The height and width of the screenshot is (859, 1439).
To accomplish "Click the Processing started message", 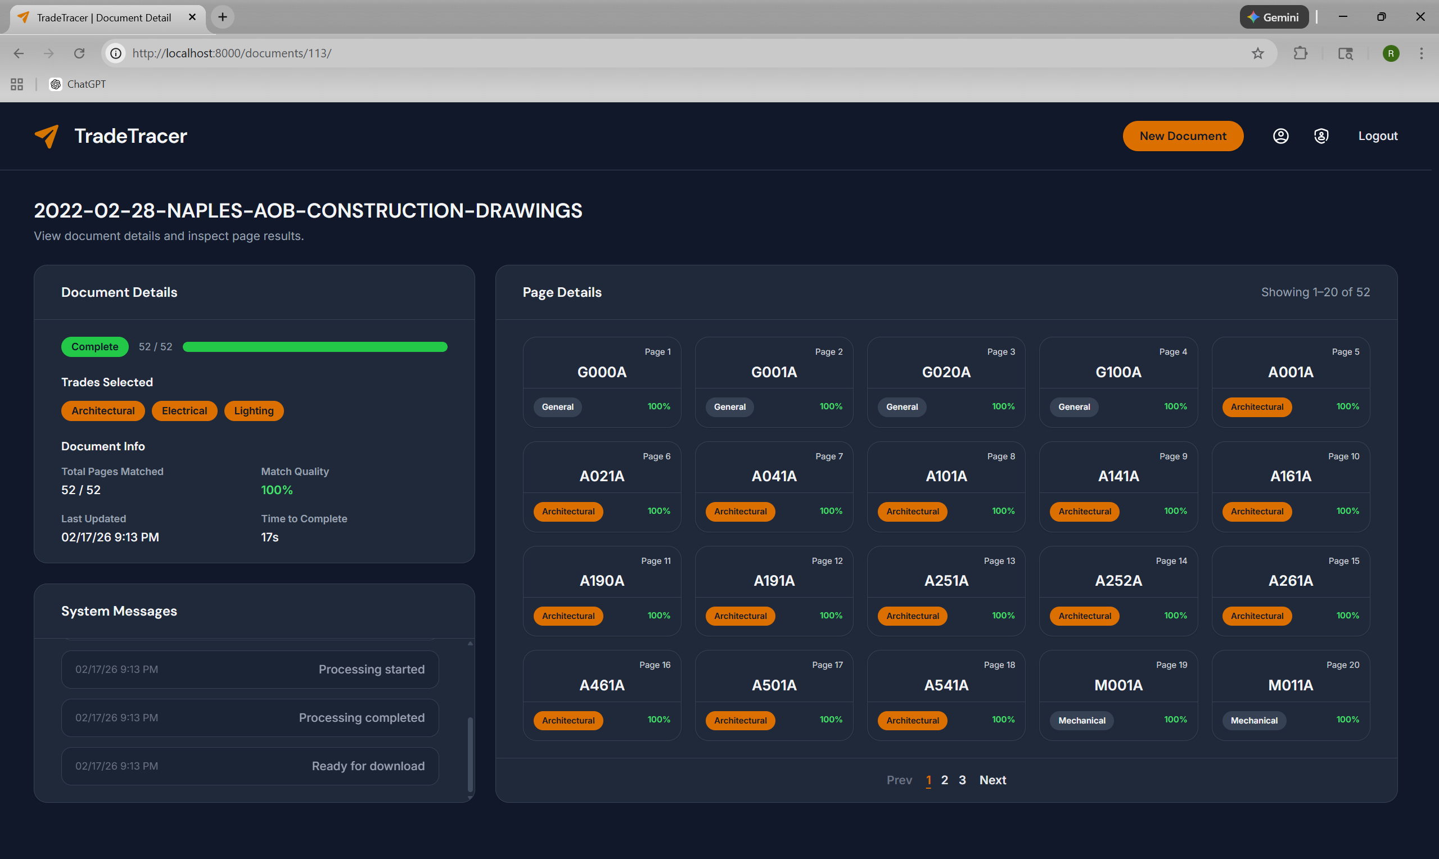I will [250, 670].
